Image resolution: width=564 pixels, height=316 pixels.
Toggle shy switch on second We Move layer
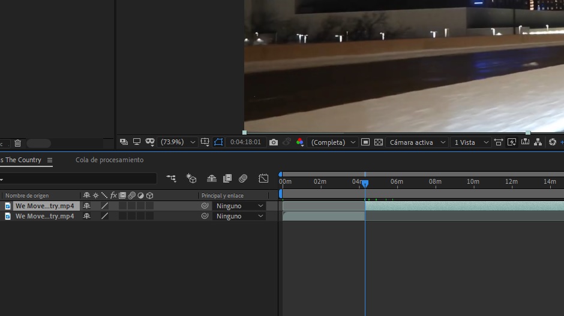click(x=86, y=216)
